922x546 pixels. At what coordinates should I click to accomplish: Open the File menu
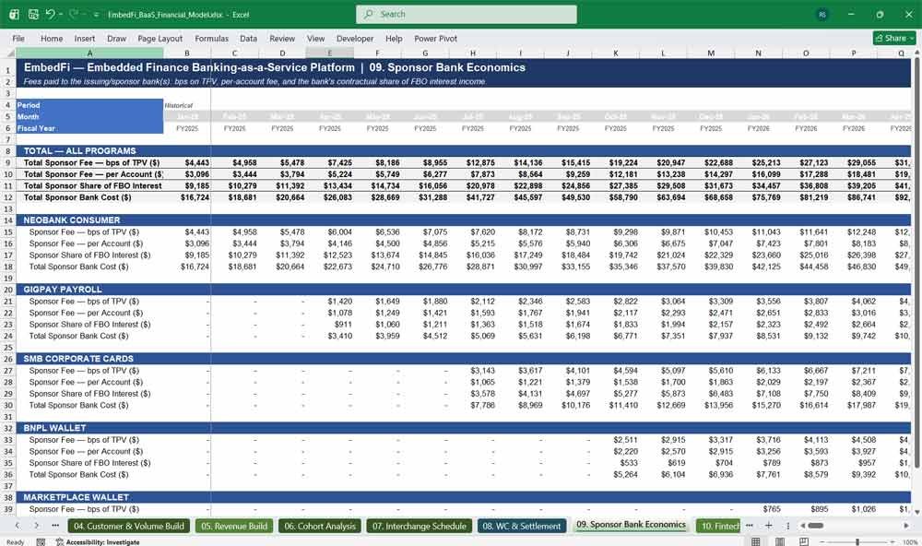[18, 38]
